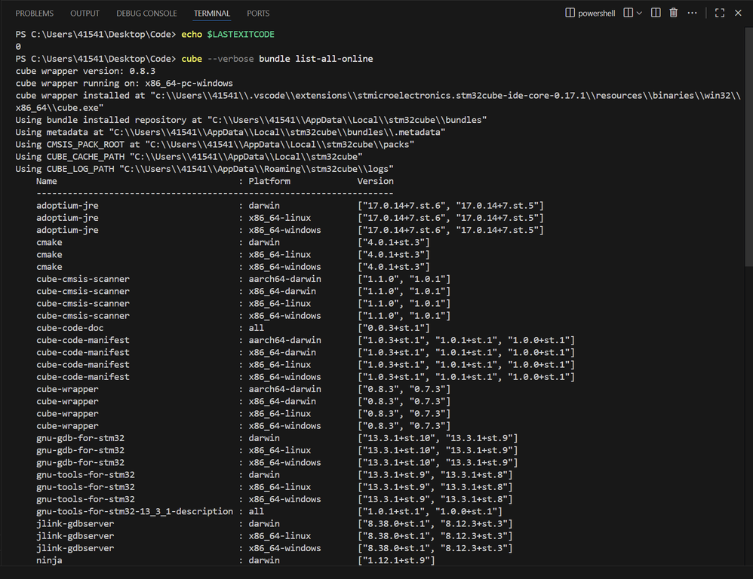Click the 'x86_64-pc-windows' text
The height and width of the screenshot is (579, 753).
[x=189, y=84]
